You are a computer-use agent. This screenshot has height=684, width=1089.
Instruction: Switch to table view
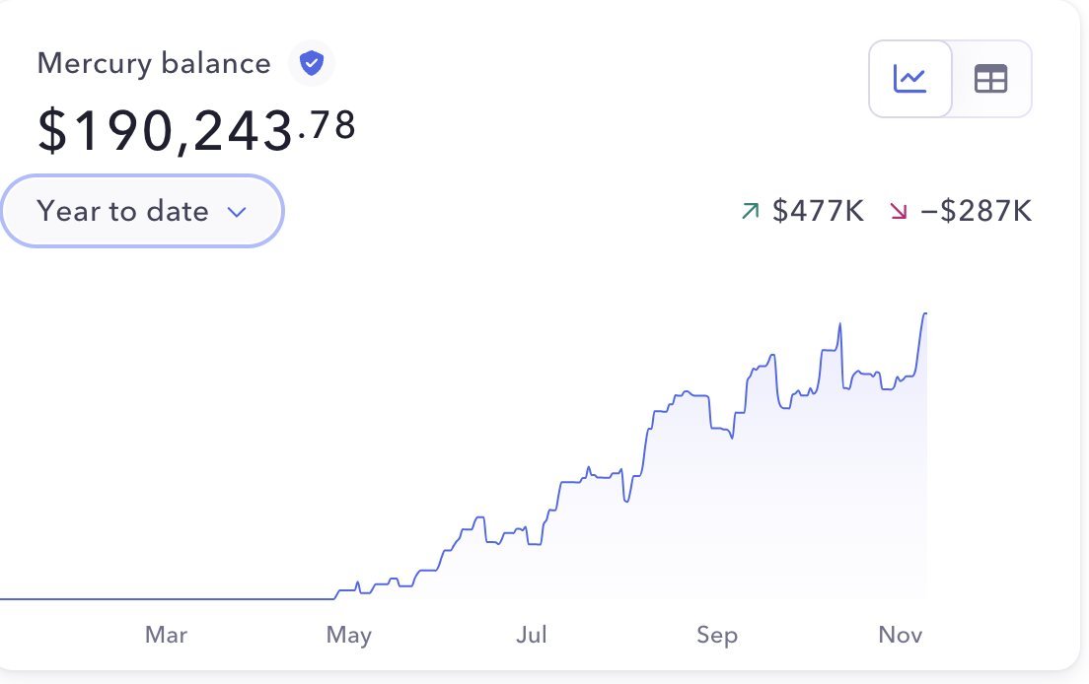[990, 79]
